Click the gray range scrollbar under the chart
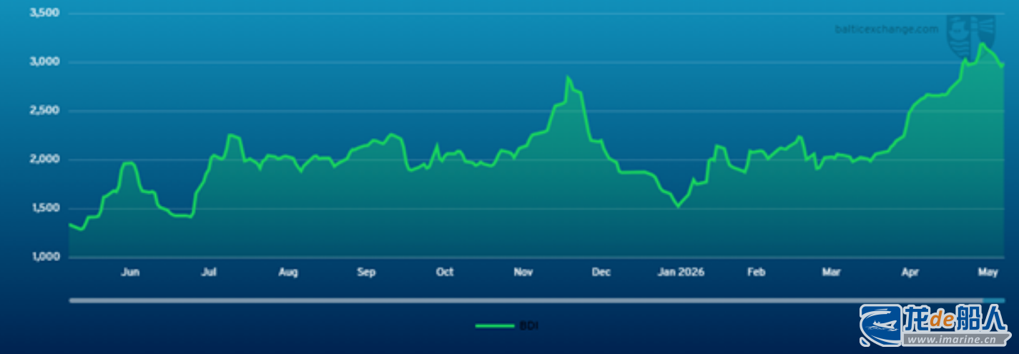Screen dimensions: 1019x354 pos(526,300)
